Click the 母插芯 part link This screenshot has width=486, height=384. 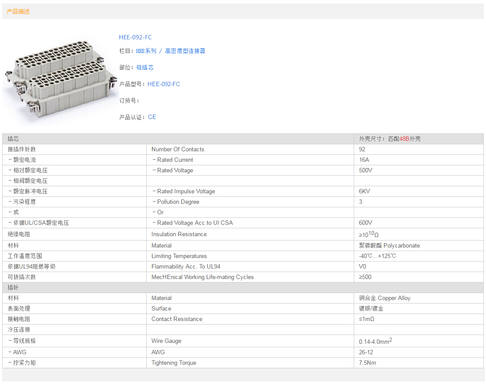click(144, 67)
